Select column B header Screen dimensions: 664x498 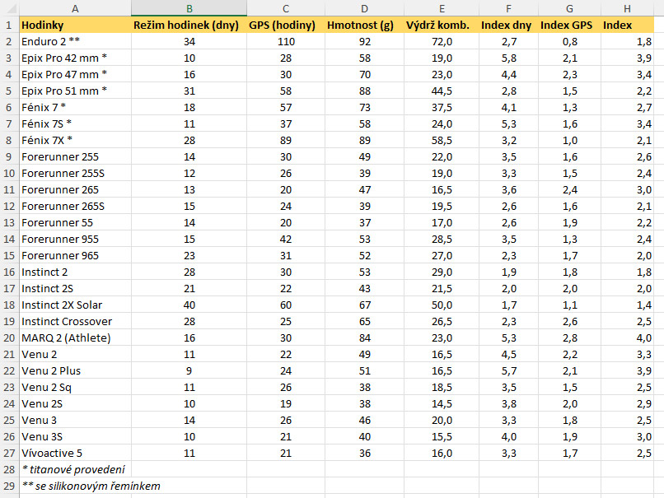tap(189, 8)
